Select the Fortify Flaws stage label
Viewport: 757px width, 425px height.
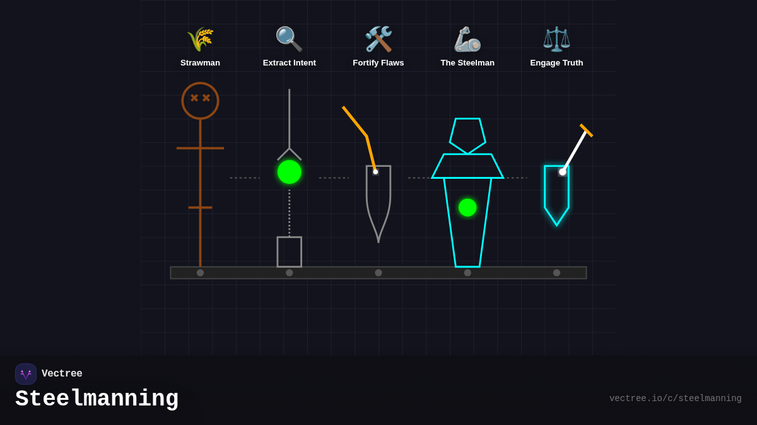point(378,63)
